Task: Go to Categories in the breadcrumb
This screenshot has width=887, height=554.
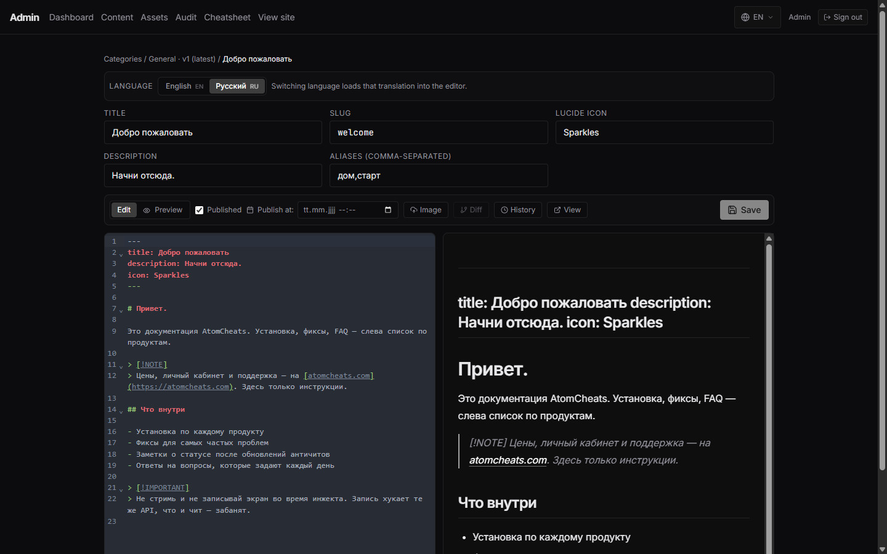Action: pyautogui.click(x=123, y=59)
